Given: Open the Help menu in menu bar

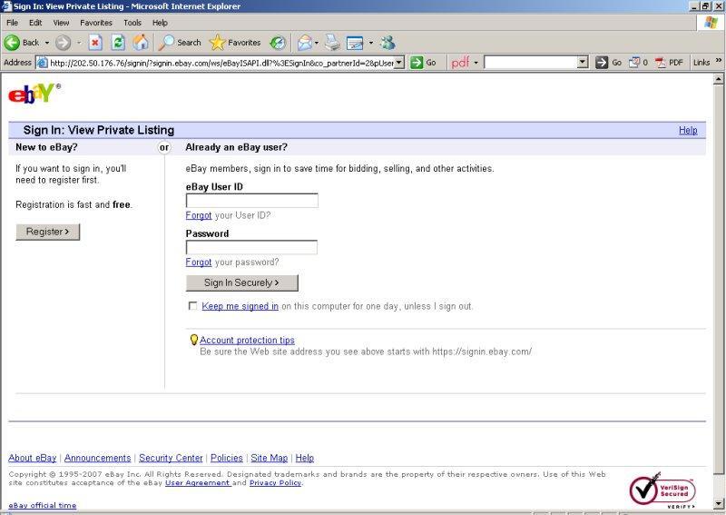Looking at the screenshot, I should point(160,23).
